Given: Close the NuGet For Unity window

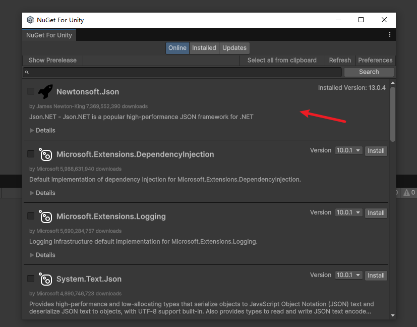Looking at the screenshot, I should coord(384,20).
